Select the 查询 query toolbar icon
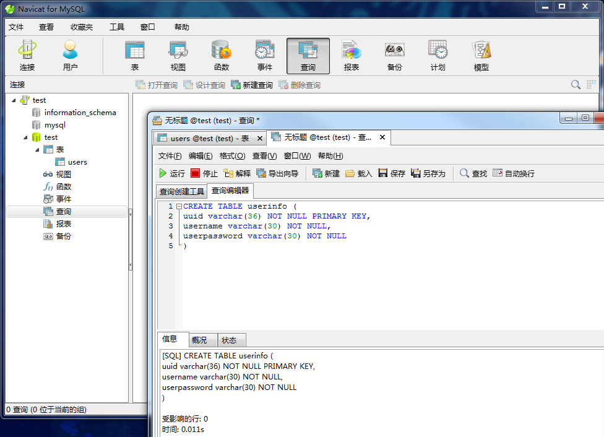This screenshot has height=437, width=604. click(308, 56)
